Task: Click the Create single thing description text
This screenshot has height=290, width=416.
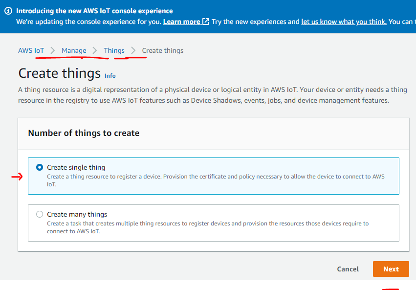Action: [x=215, y=180]
